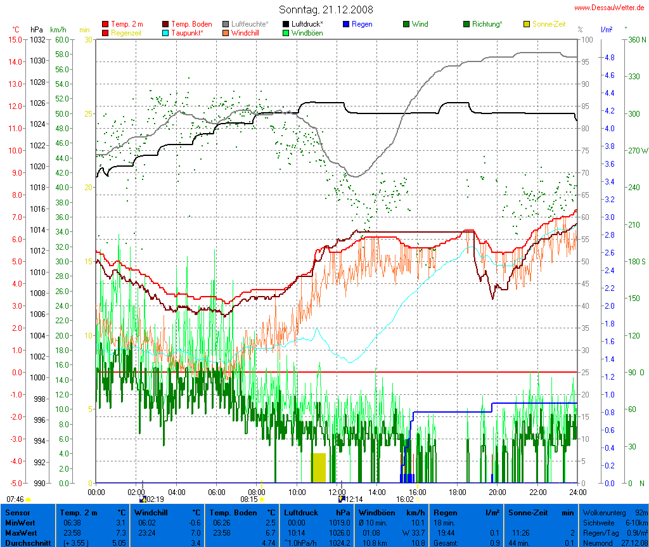The image size is (649, 547).
Task: Click the moon icon next to 02:19
Action: (x=143, y=499)
